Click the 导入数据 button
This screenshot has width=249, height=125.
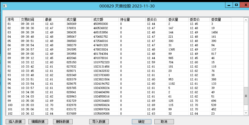pyautogui.click(x=99, y=122)
